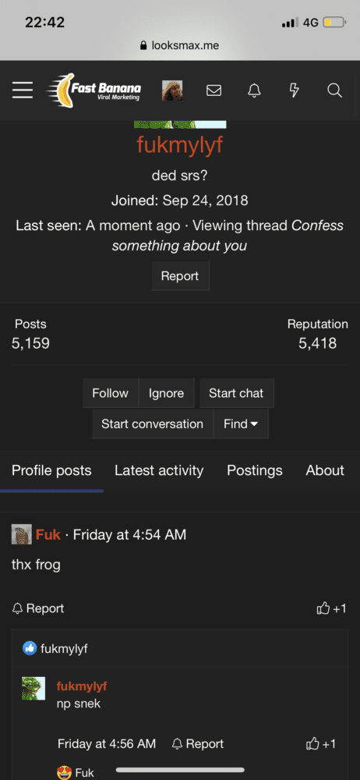Report the thx frog profile post

[x=37, y=608]
